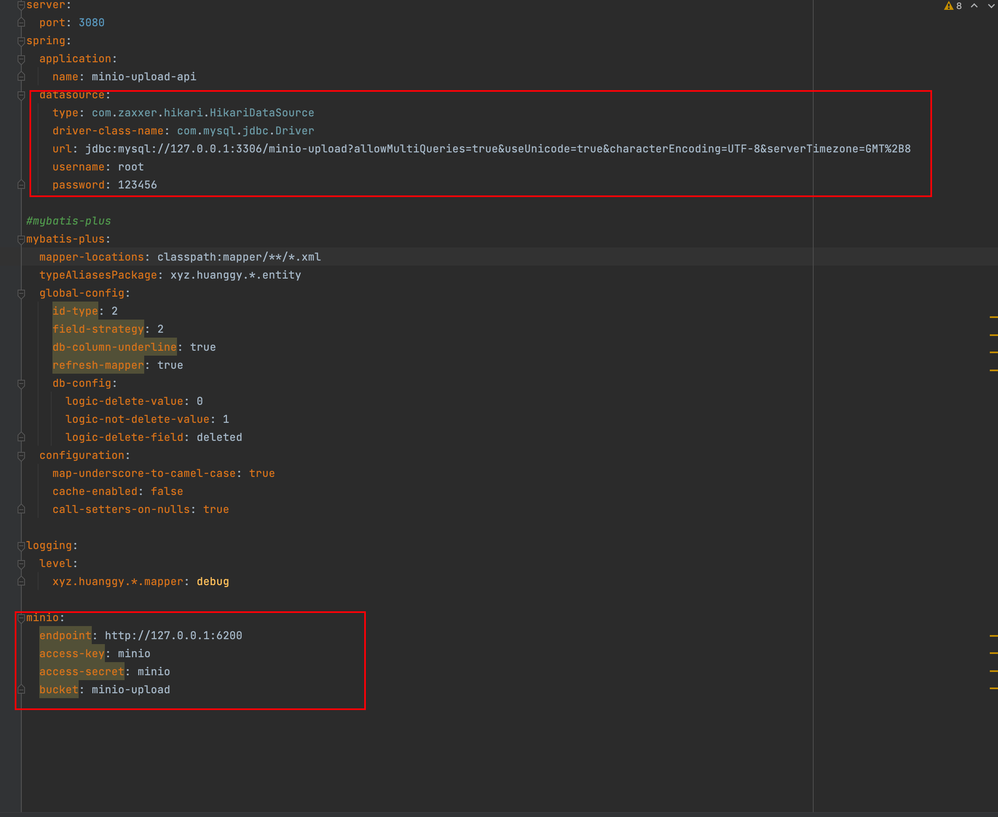Screen dimensions: 998x817
Task: Click highlighted access-secret key
Action: (82, 672)
